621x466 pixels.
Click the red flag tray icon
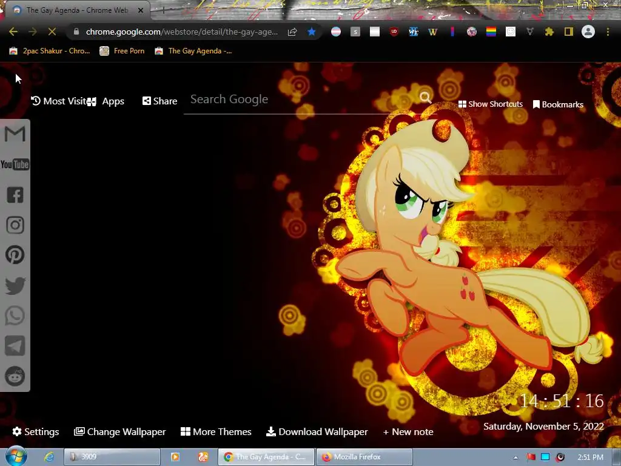tap(531, 457)
